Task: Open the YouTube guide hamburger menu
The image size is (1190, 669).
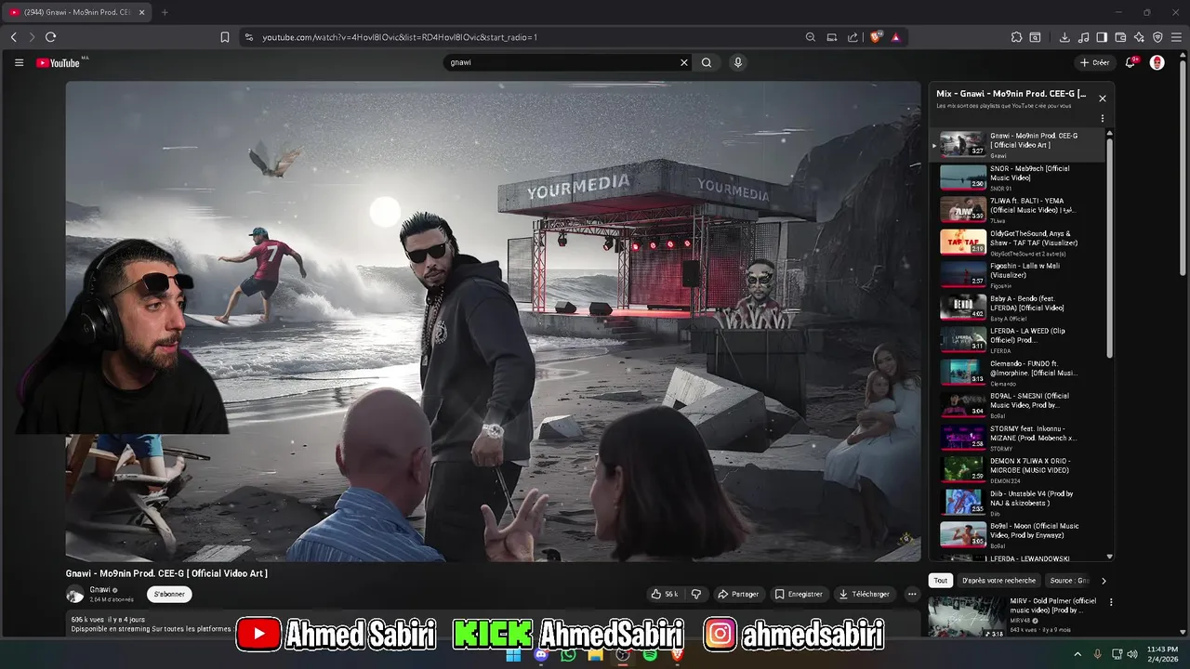Action: pos(19,62)
